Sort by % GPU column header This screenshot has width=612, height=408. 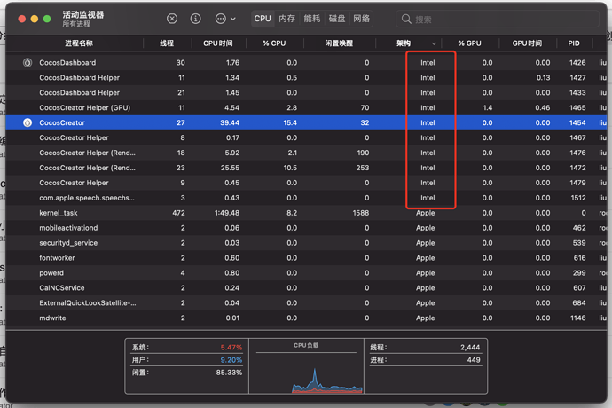[469, 43]
